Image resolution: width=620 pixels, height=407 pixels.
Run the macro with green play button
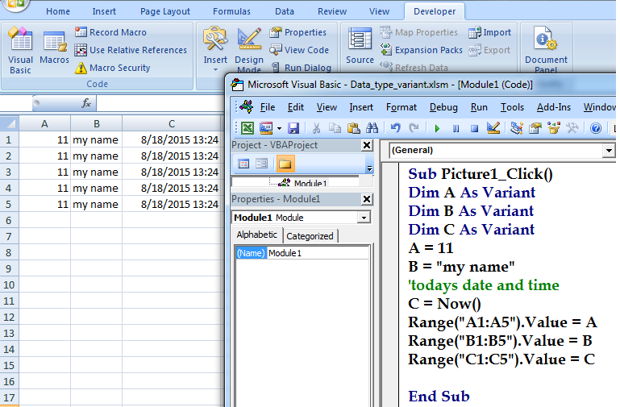[437, 128]
